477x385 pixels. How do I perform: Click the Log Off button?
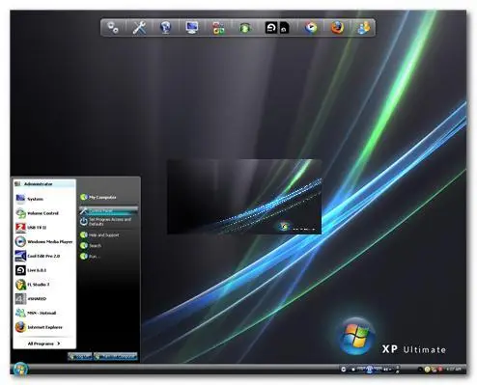point(80,357)
